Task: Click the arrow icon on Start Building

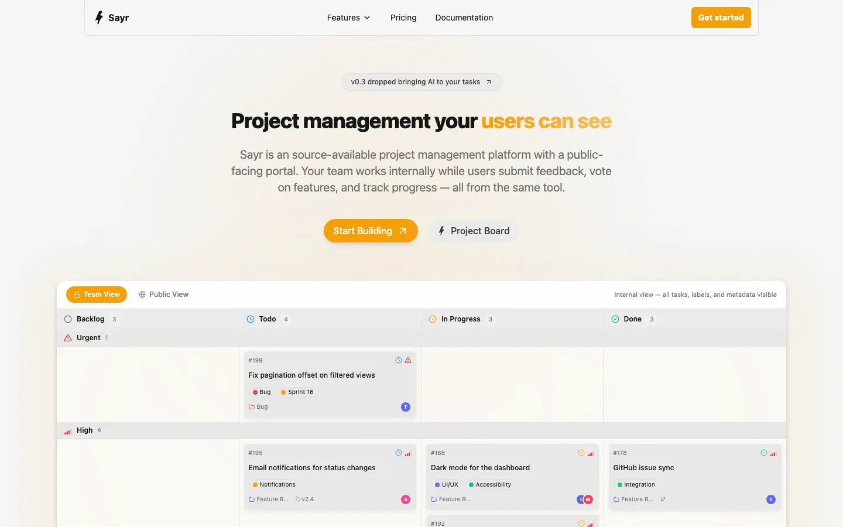Action: (403, 231)
